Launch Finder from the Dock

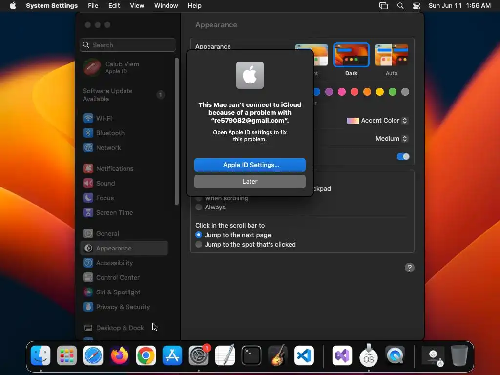[41, 355]
